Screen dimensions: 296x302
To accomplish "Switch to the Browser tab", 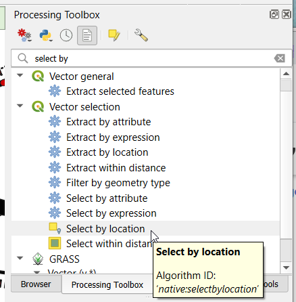I will tap(36, 284).
